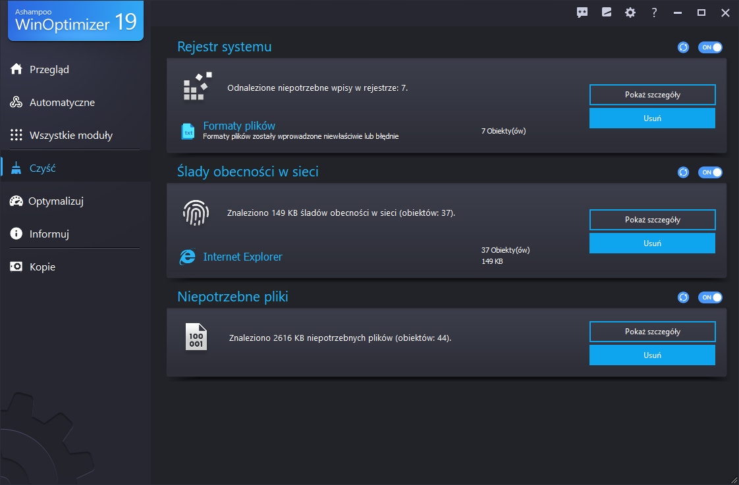
Task: Click the backup safe icon for Kopie
Action: coord(16,267)
